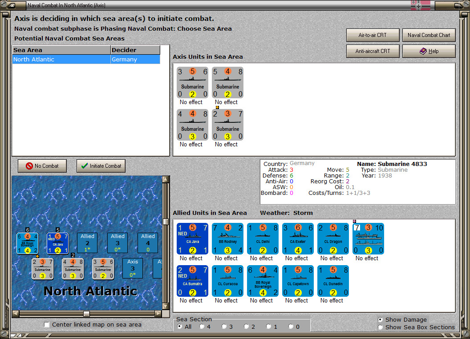Select Sea Section 4 radio button
The width and height of the screenshot is (470, 339).
(202, 327)
